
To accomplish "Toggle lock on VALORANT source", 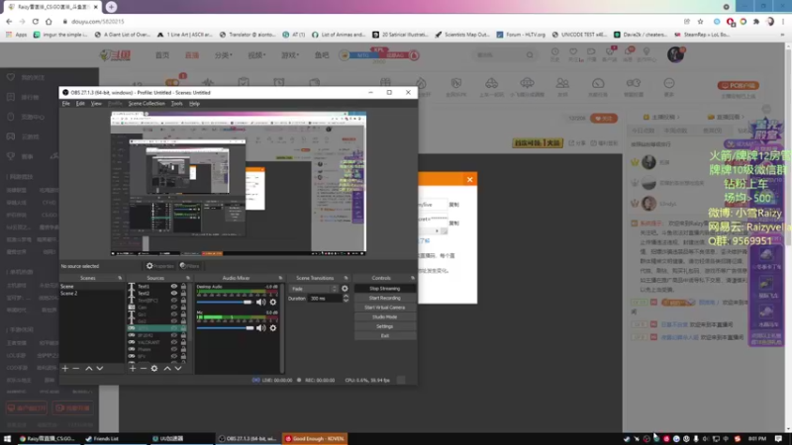I will [183, 342].
